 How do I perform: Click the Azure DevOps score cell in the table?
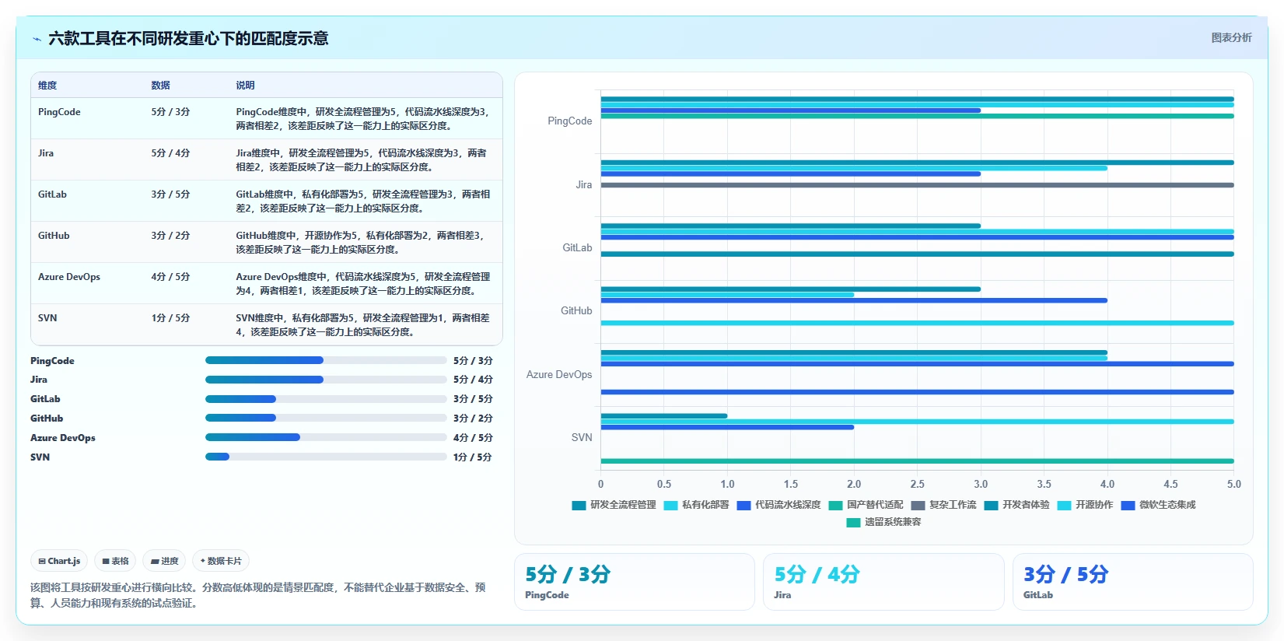pos(187,283)
